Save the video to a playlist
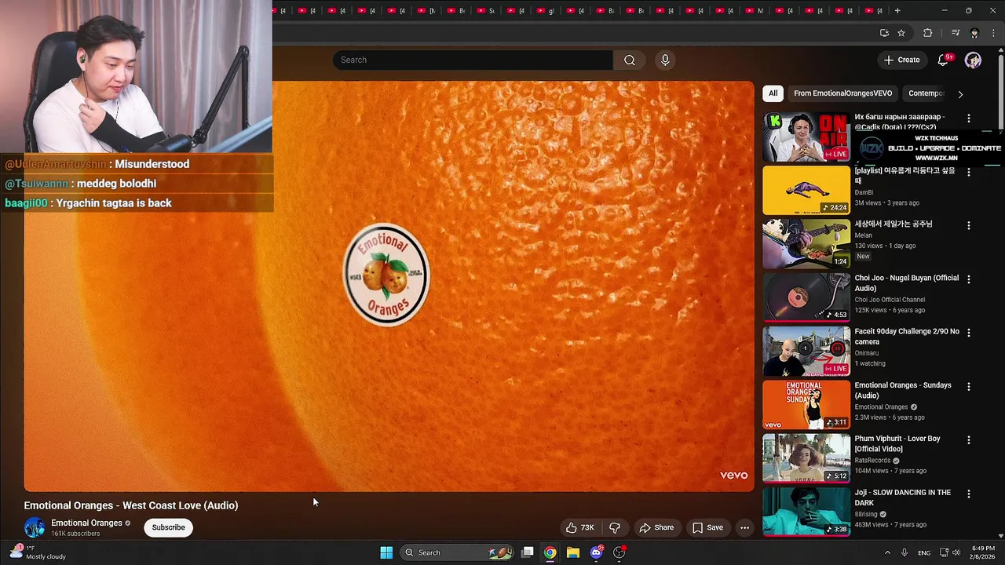This screenshot has height=565, width=1005. (707, 527)
